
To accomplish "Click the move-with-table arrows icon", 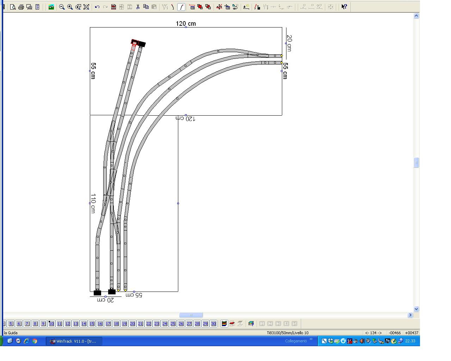I will (x=227, y=7).
